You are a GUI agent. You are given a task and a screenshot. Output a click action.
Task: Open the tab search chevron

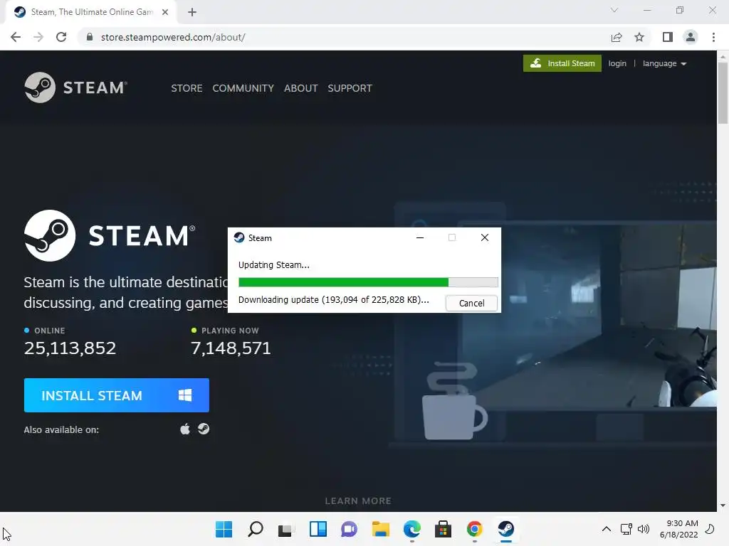coord(614,10)
